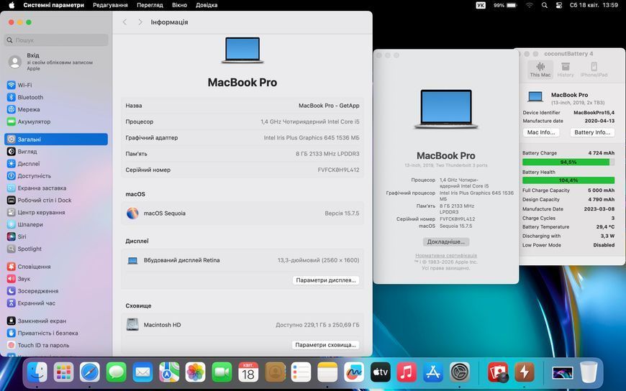Open Дисплеї settings in the sidebar

pos(23,164)
